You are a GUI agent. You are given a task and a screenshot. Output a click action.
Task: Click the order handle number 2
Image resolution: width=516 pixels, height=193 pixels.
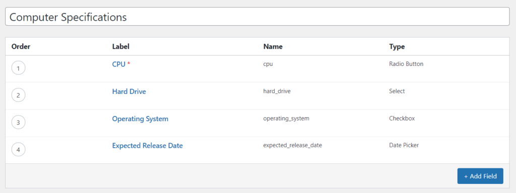[x=19, y=95]
